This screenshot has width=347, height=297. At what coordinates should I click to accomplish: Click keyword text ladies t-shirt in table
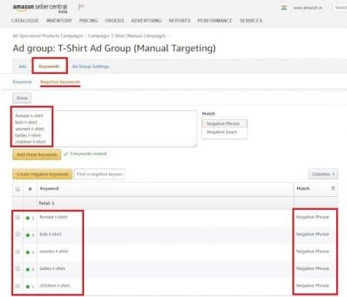point(52,268)
